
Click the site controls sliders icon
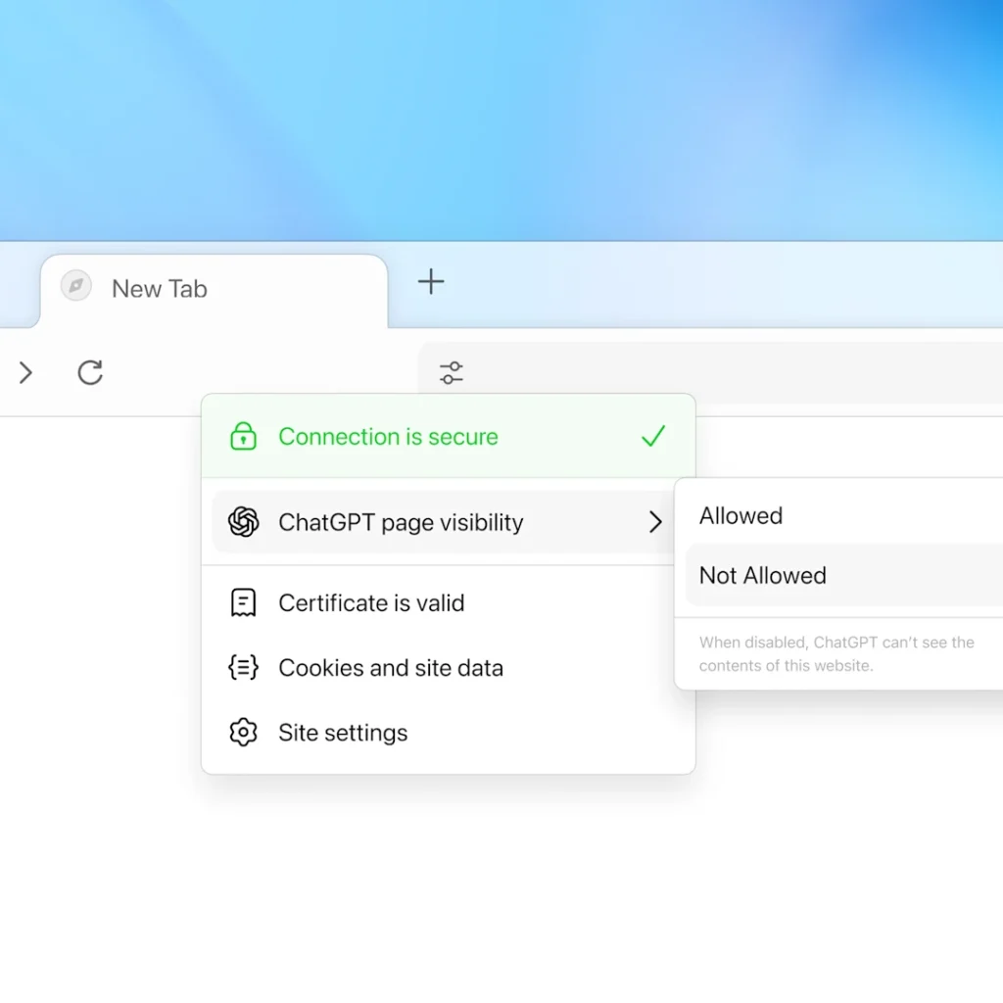[451, 372]
